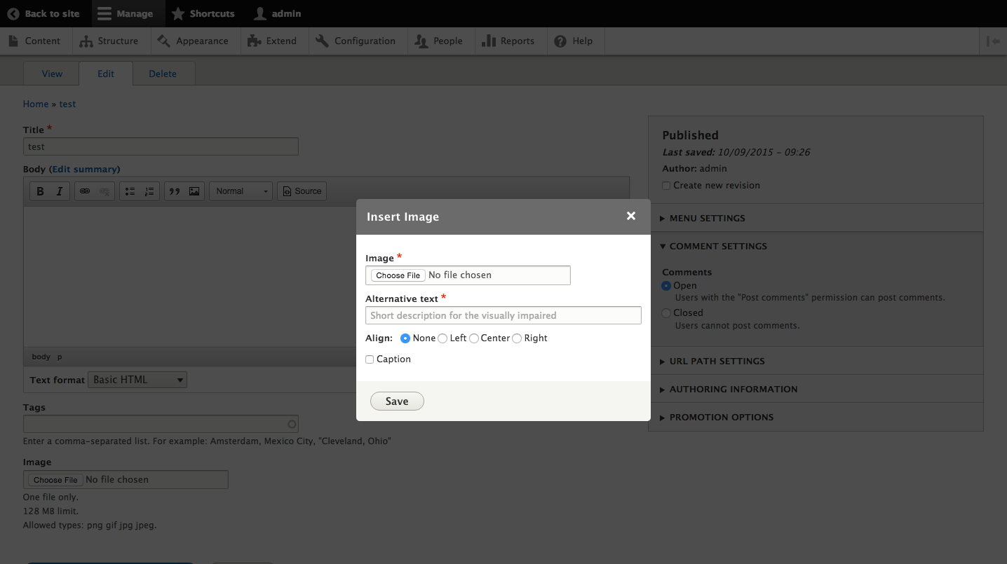The height and width of the screenshot is (564, 1007).
Task: Click the Block quote icon
Action: tap(175, 191)
